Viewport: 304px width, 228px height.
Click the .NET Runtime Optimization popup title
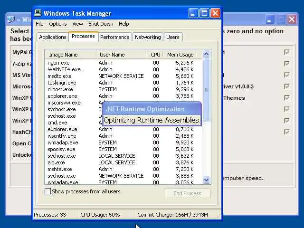(145, 109)
